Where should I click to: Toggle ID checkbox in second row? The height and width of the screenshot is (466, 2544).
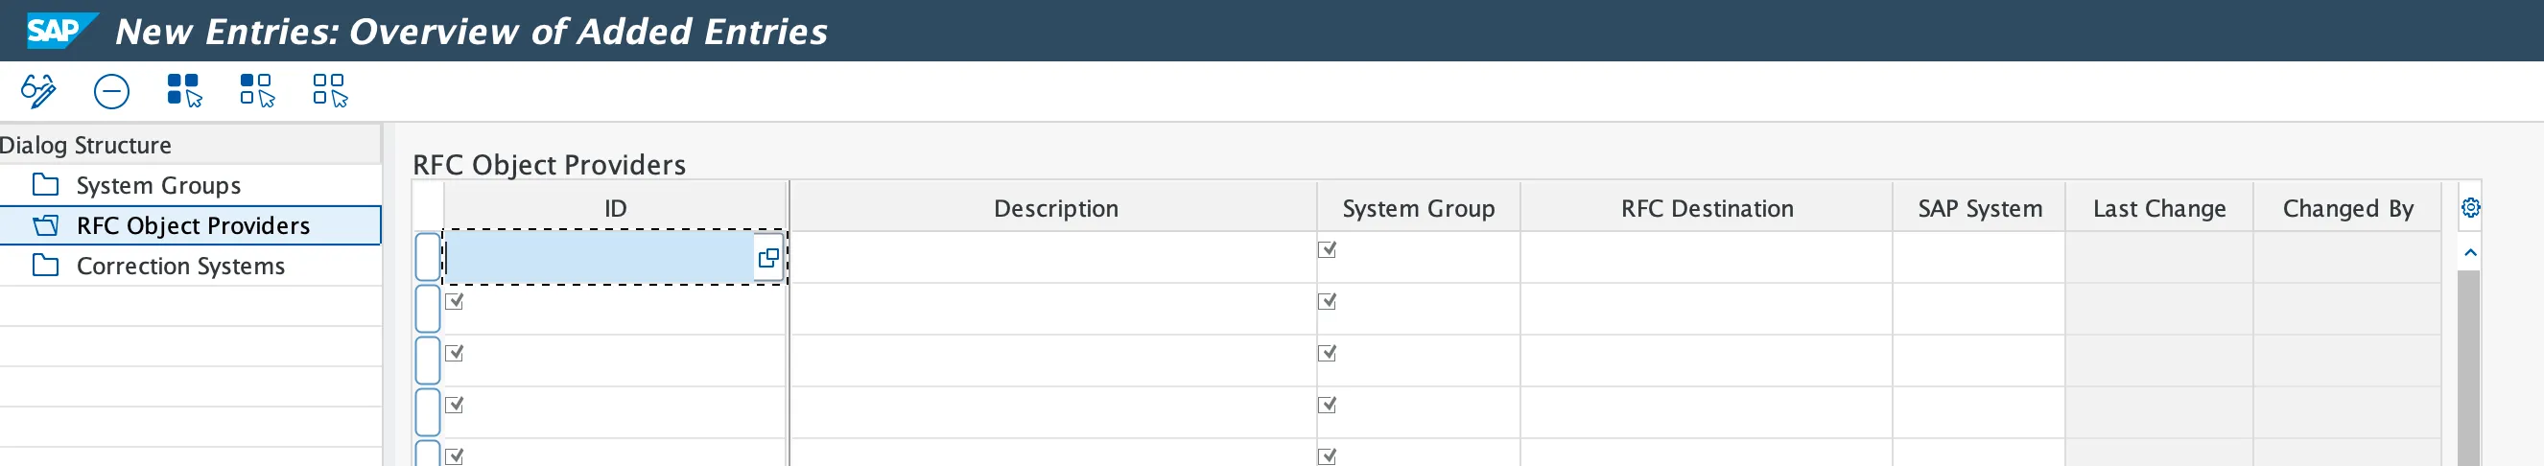(455, 301)
